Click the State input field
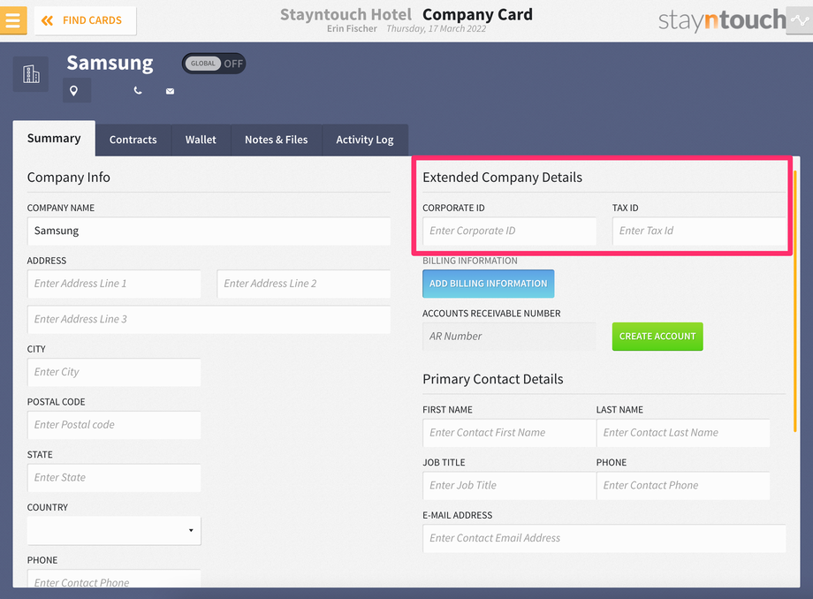813x599 pixels. point(114,478)
